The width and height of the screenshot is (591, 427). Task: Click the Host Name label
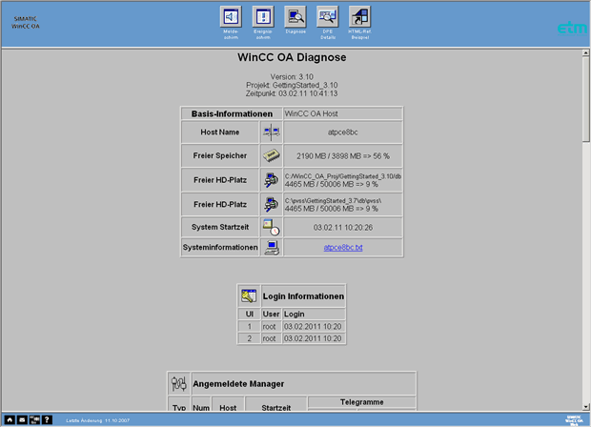tap(220, 132)
